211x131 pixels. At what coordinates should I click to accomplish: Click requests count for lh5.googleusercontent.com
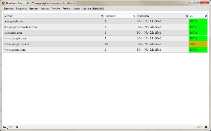[120, 27]
